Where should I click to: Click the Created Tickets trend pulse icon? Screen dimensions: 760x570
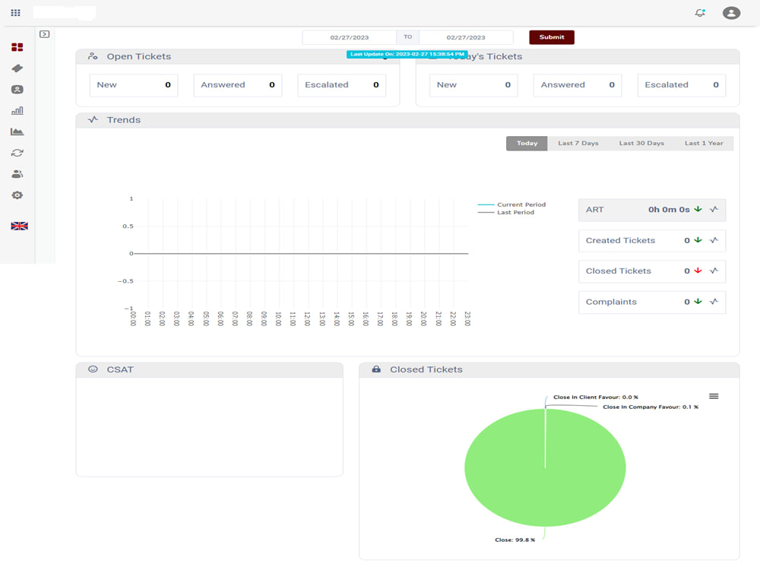click(714, 240)
